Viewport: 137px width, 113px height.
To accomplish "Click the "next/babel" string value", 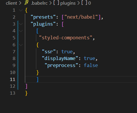I will [81, 17].
